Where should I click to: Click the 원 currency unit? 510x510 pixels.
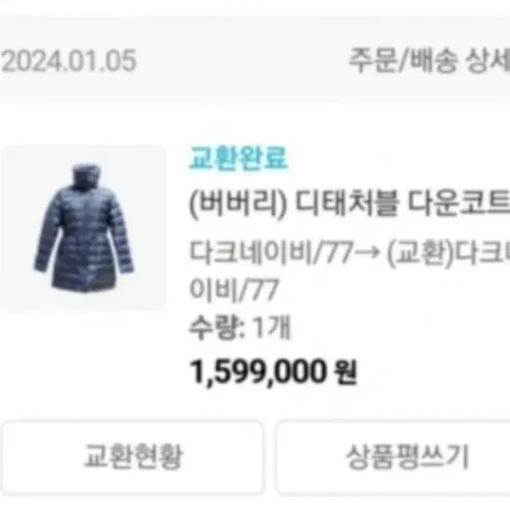[346, 371]
